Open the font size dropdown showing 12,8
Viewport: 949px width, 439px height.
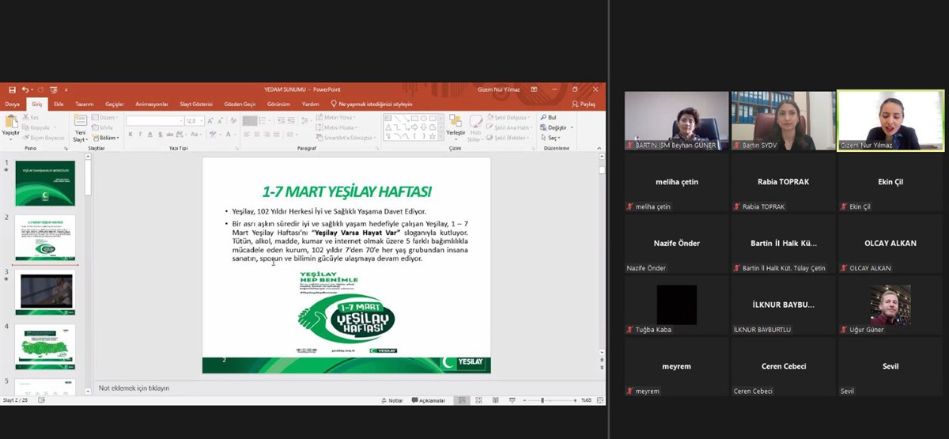pyautogui.click(x=195, y=121)
